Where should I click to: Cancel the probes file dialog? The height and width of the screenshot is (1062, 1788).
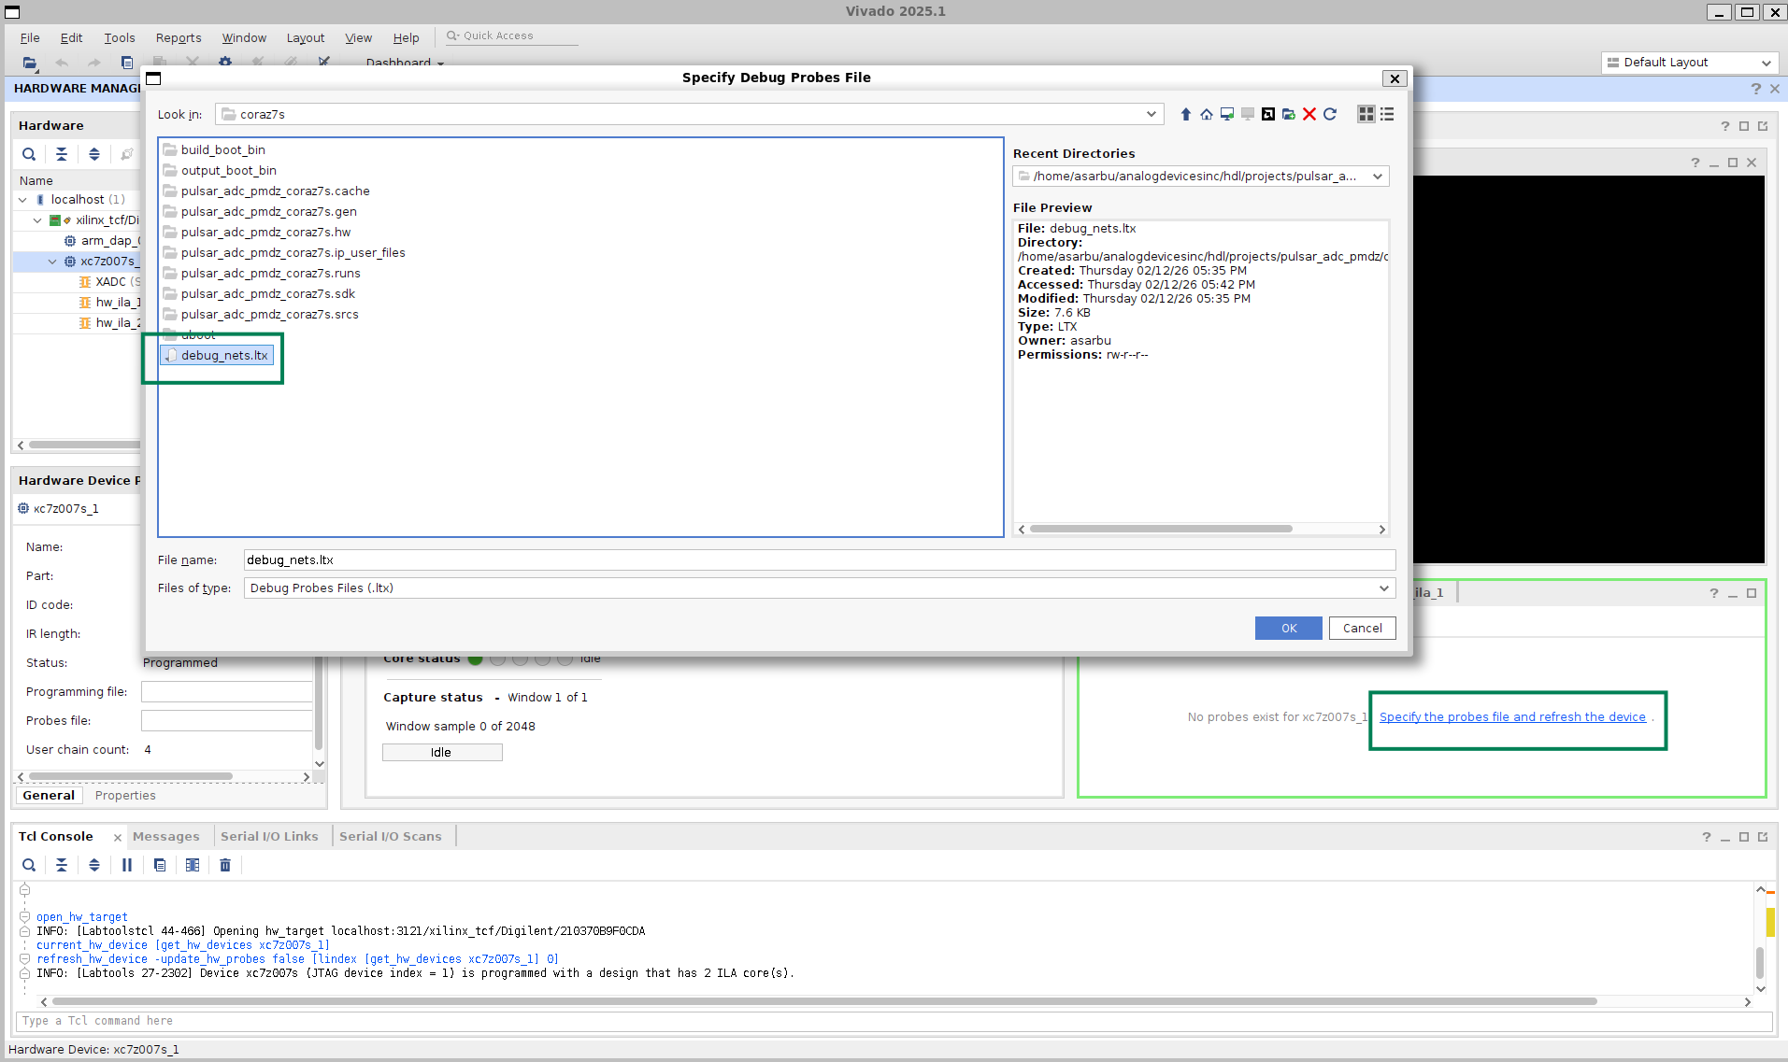click(1362, 629)
